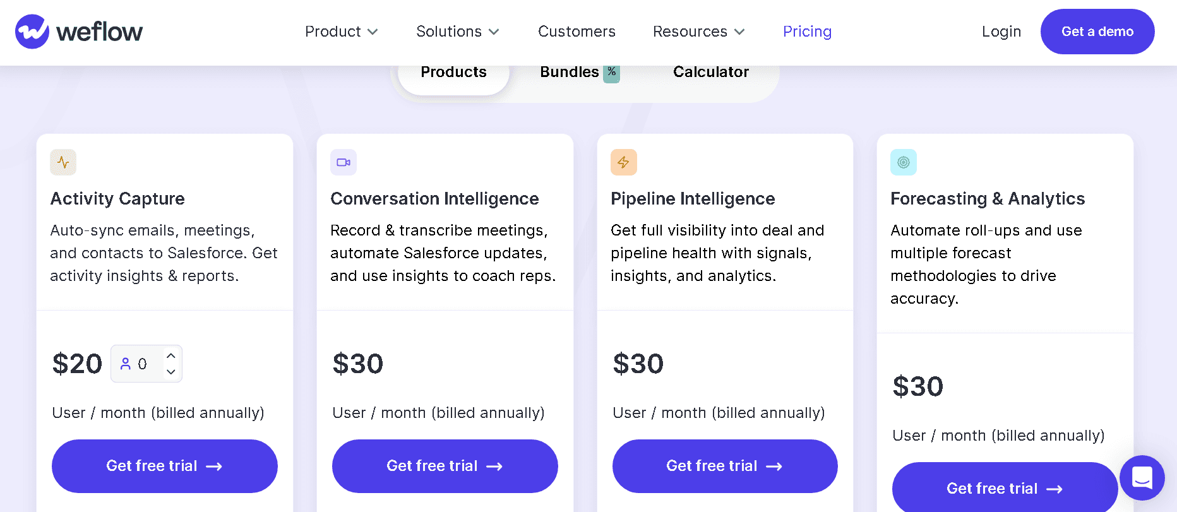The height and width of the screenshot is (512, 1177).
Task: Expand the Product navigation dropdown
Action: (x=341, y=32)
